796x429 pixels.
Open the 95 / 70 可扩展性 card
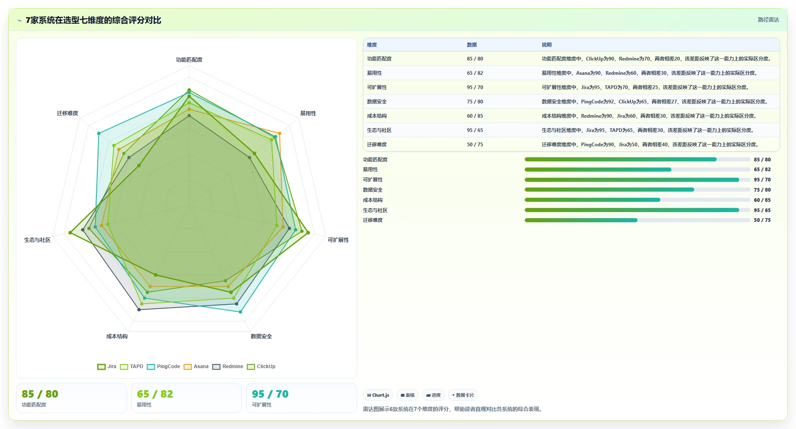301,398
